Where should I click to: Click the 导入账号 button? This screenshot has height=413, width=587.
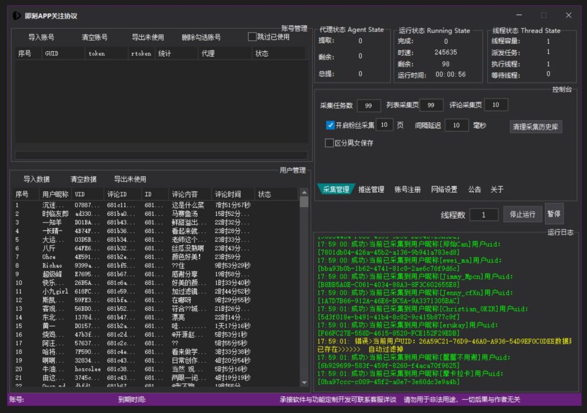point(41,37)
